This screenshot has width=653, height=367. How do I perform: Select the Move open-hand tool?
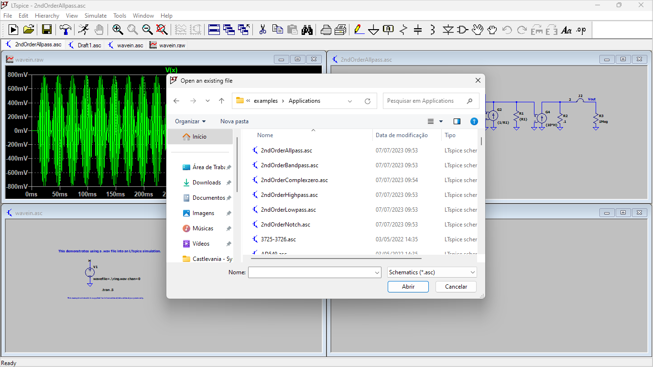[x=478, y=30]
